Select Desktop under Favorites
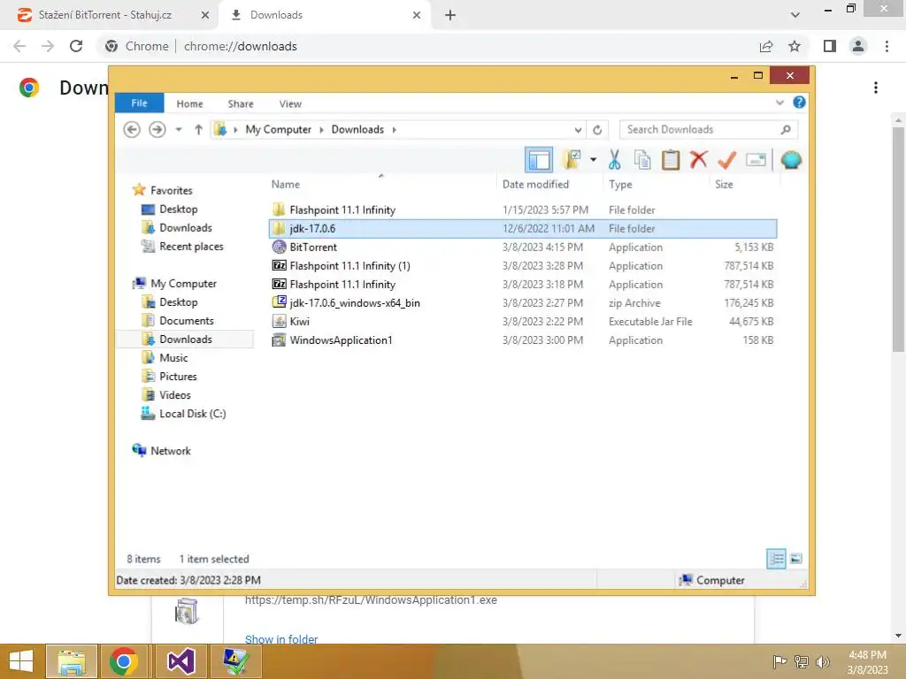Screen dimensions: 906x679 (x=178, y=209)
